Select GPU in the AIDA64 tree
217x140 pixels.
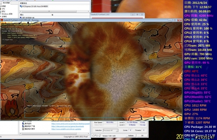[3, 11]
